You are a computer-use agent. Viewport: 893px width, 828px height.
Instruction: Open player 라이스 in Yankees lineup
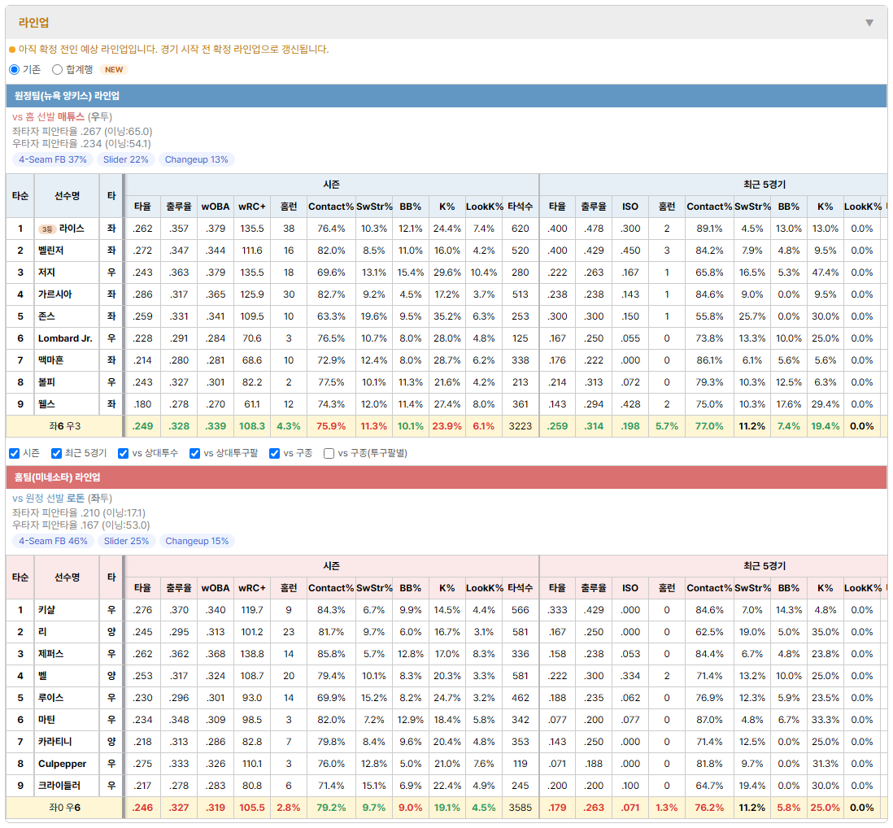(72, 229)
